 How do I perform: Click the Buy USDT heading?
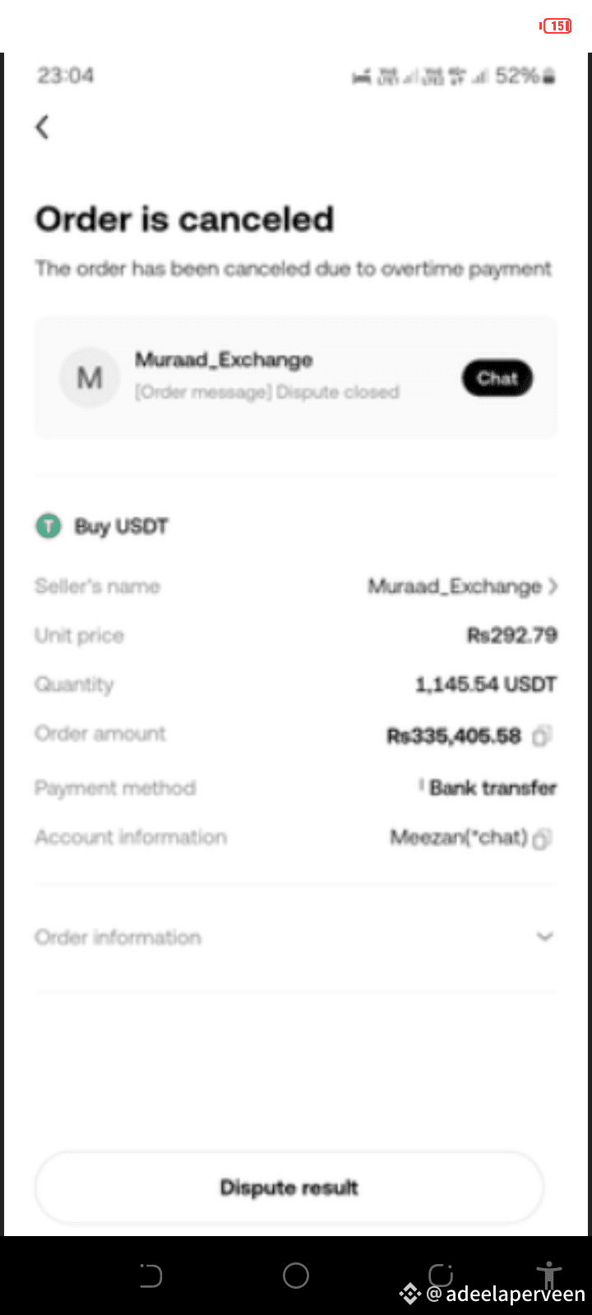[x=121, y=526]
